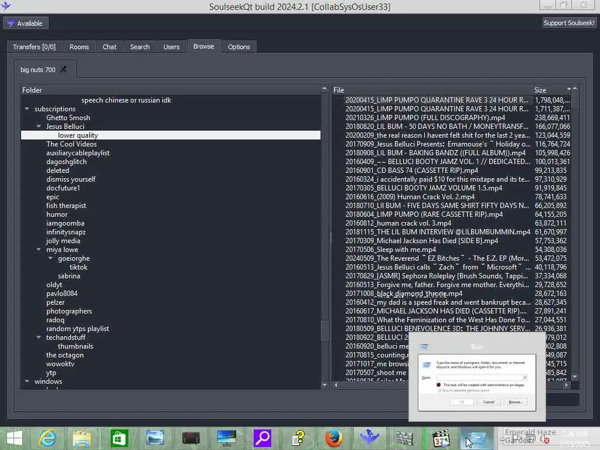Open the Chat tab
Screen dimensions: 600x450
click(x=110, y=47)
